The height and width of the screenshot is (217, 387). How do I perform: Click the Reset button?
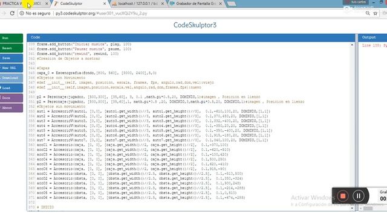pos(11,48)
